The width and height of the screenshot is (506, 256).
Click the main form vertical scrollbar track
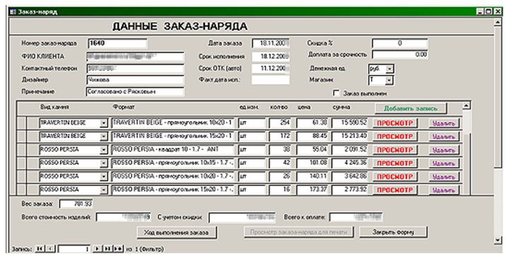tap(498, 129)
